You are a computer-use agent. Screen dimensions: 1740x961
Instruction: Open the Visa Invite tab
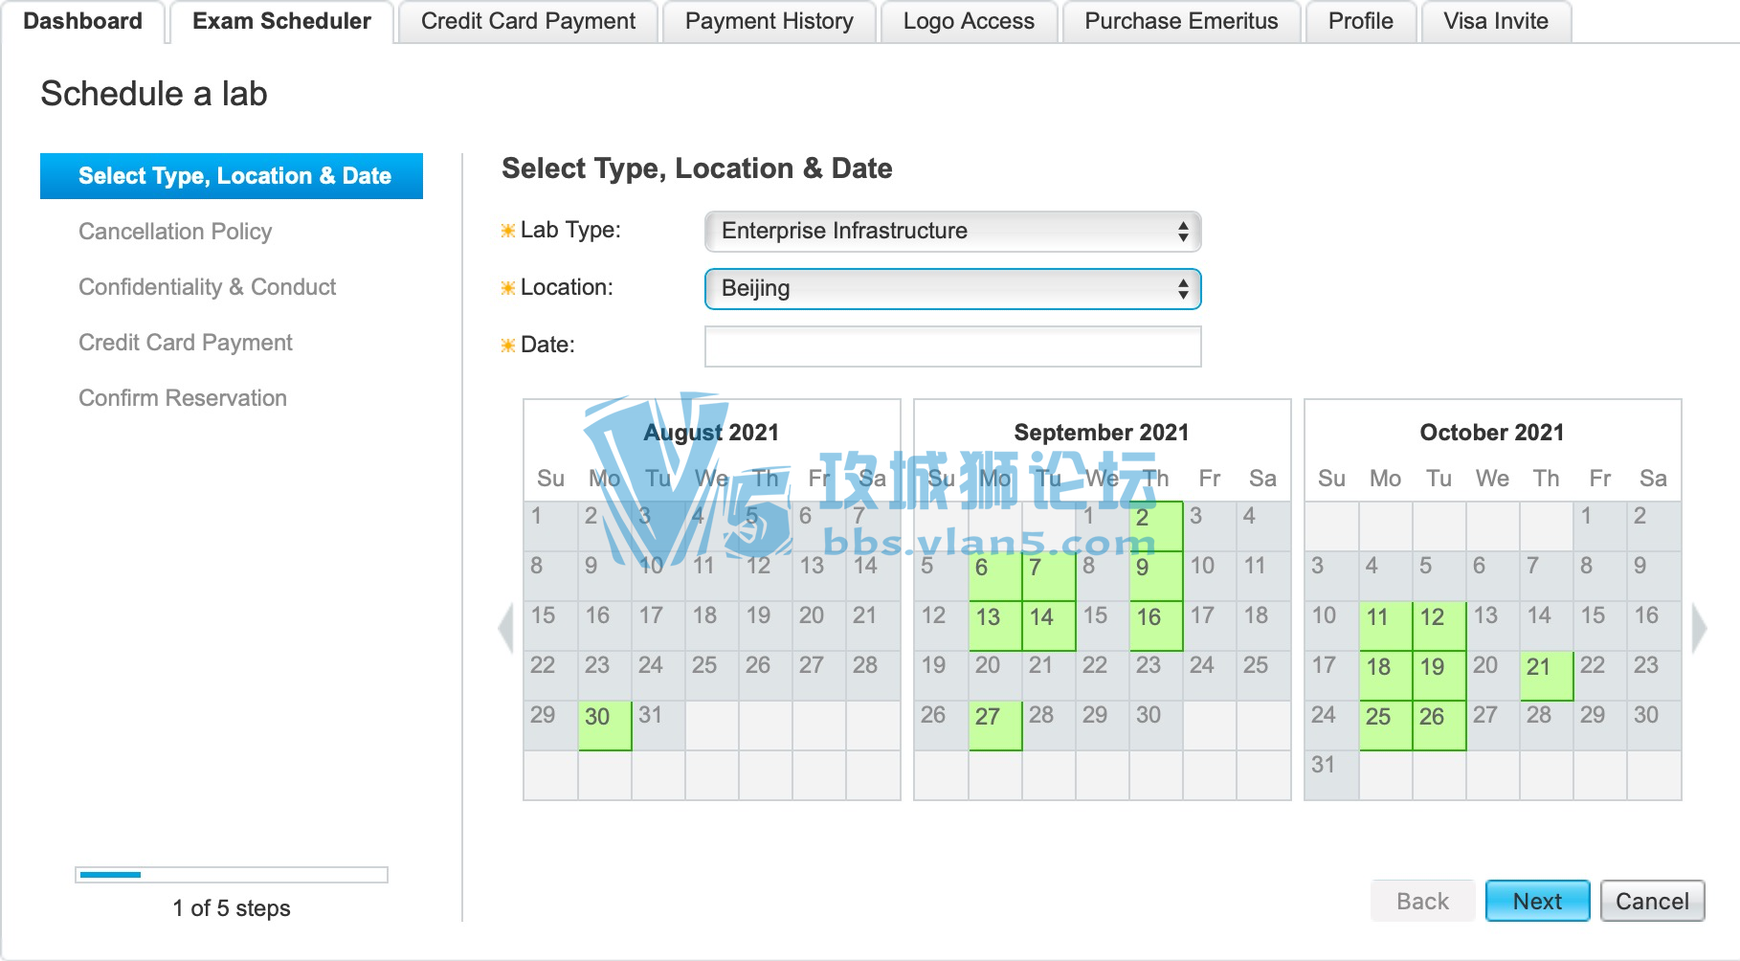coord(1496,21)
